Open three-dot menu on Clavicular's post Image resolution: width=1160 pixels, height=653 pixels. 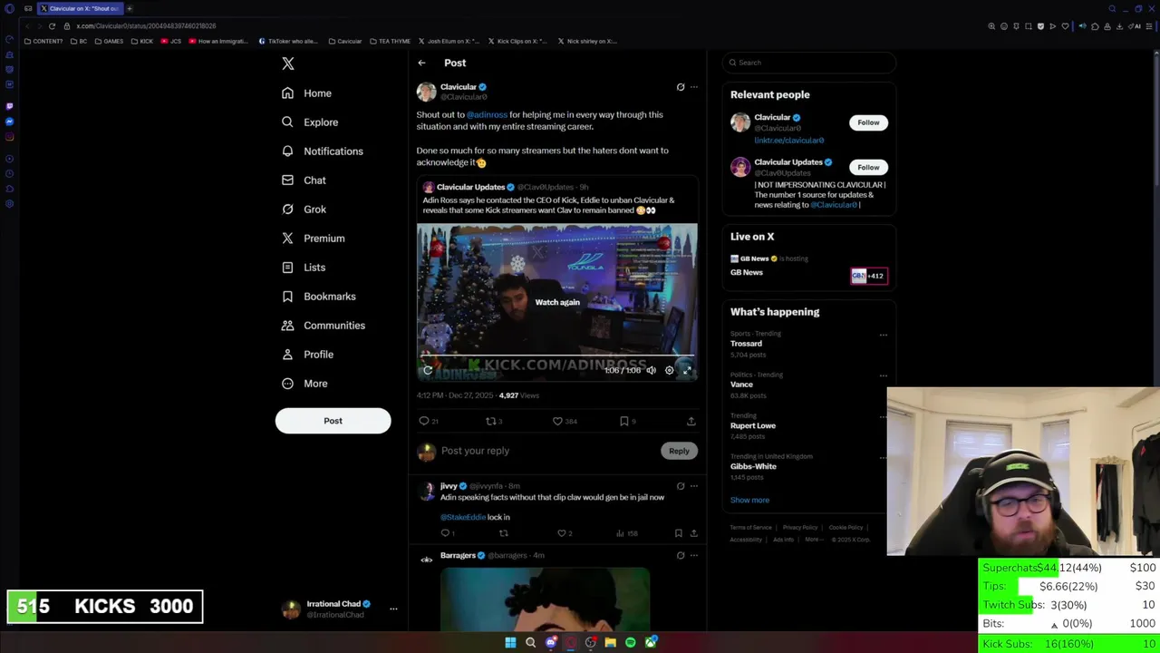[694, 87]
